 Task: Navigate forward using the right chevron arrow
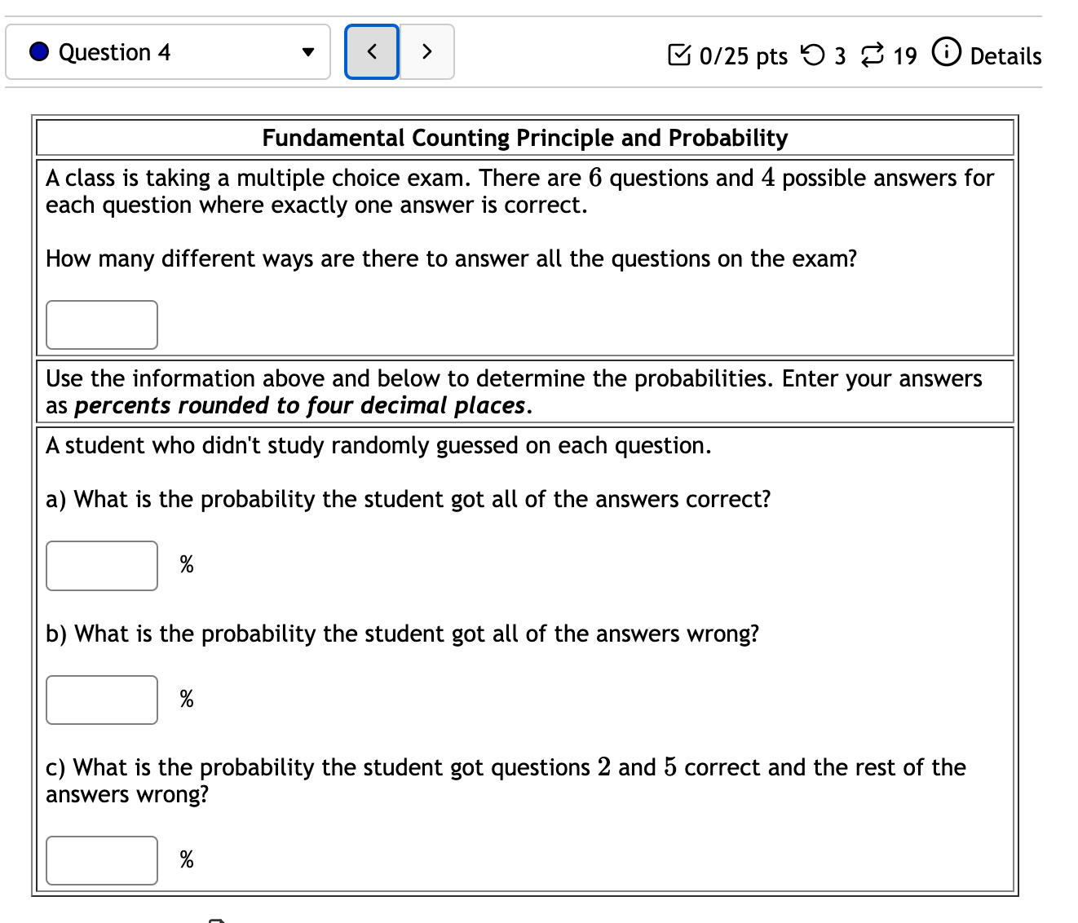tap(426, 51)
